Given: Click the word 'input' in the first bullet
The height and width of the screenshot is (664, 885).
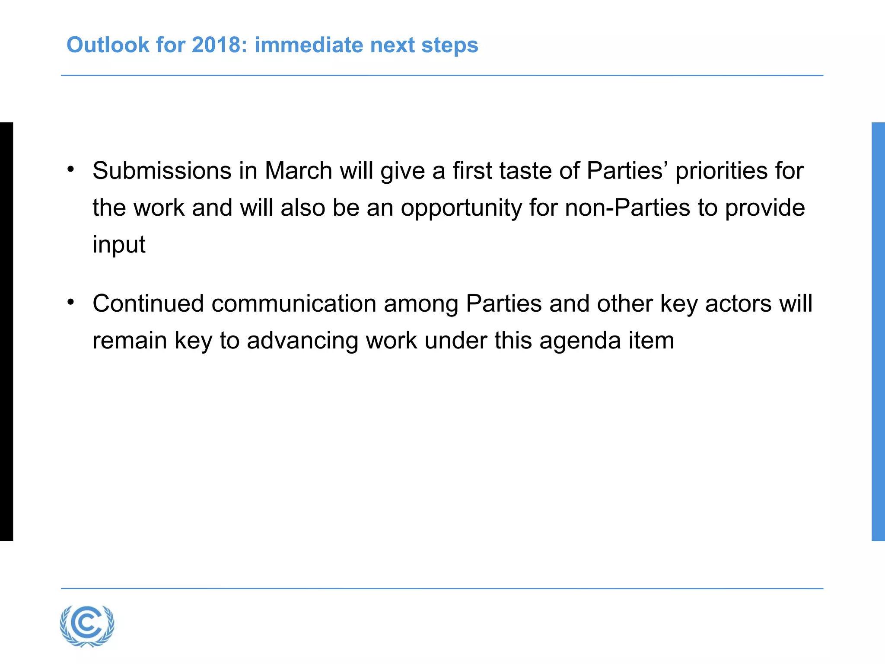Looking at the screenshot, I should [x=119, y=245].
